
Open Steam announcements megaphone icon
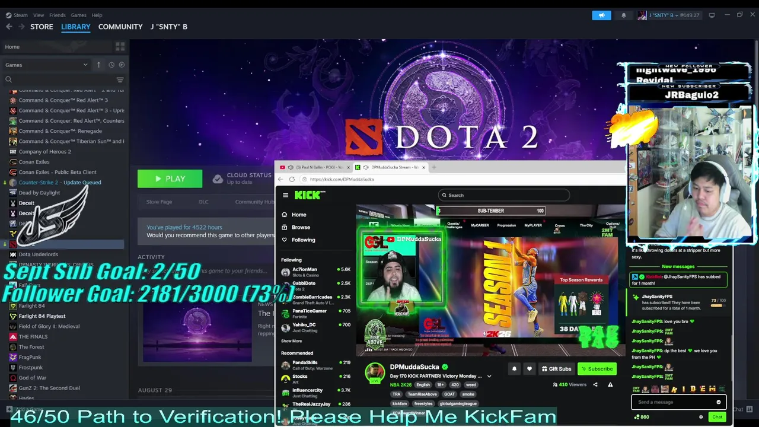click(601, 15)
